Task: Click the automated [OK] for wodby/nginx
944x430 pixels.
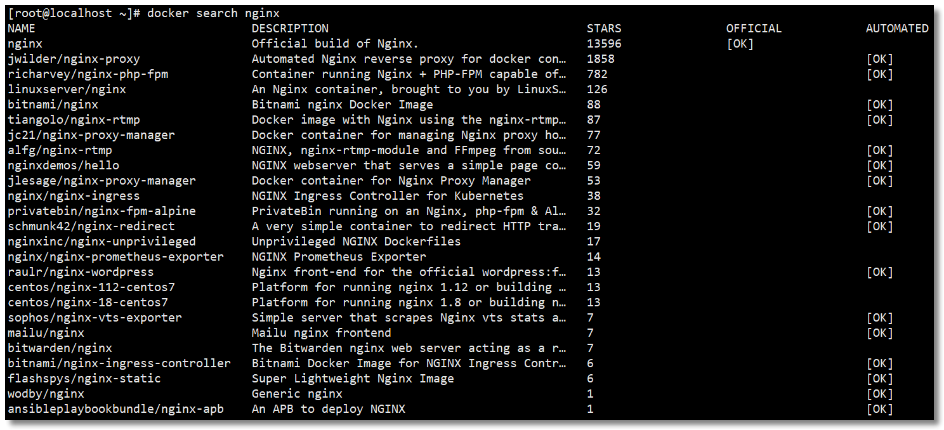Action: (879, 394)
